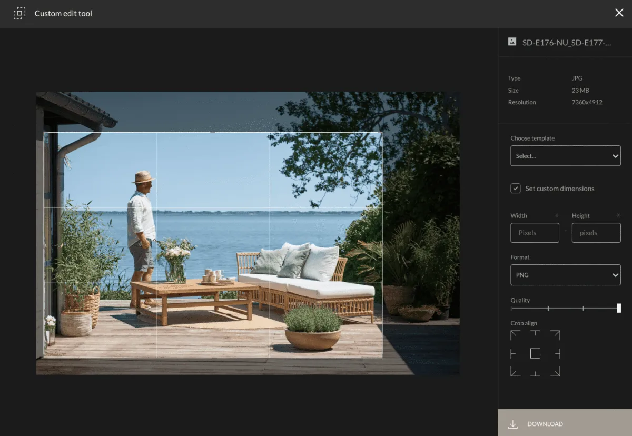
Task: Click the download arrow icon
Action: 512,424
